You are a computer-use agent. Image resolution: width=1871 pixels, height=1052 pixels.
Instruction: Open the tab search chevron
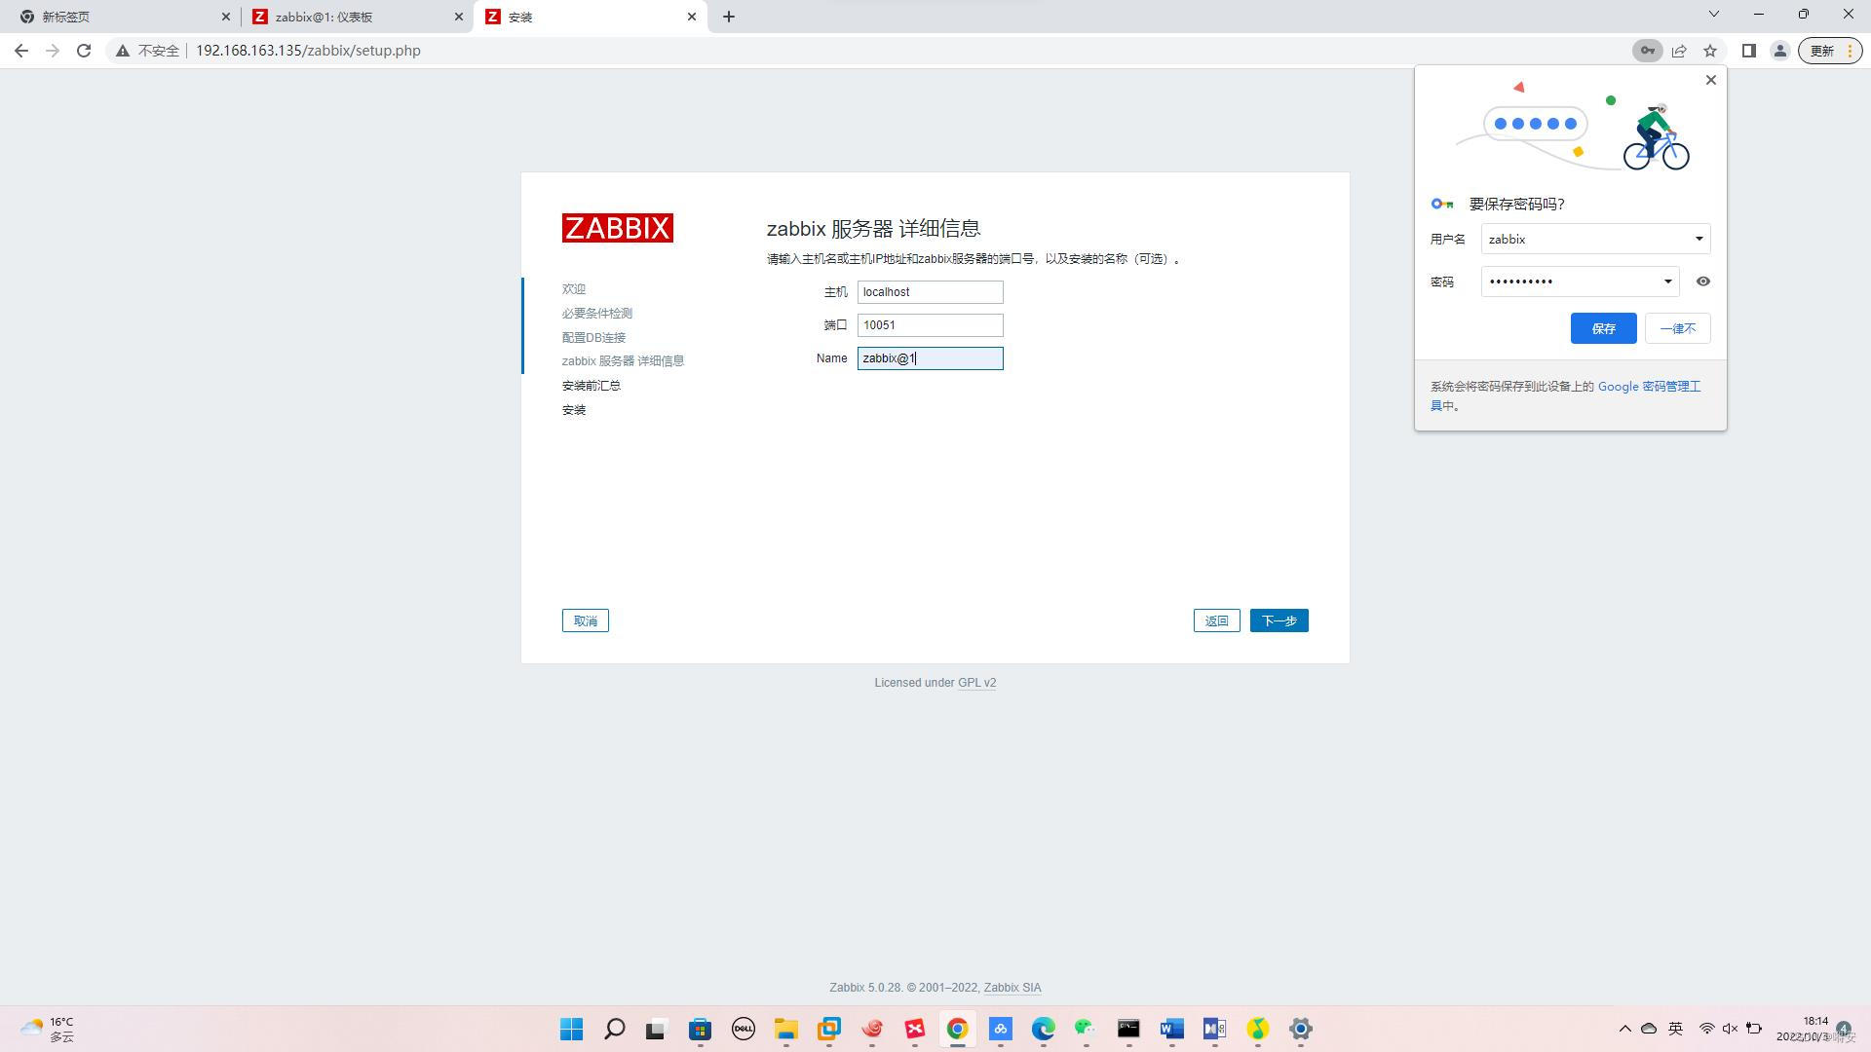point(1714,14)
